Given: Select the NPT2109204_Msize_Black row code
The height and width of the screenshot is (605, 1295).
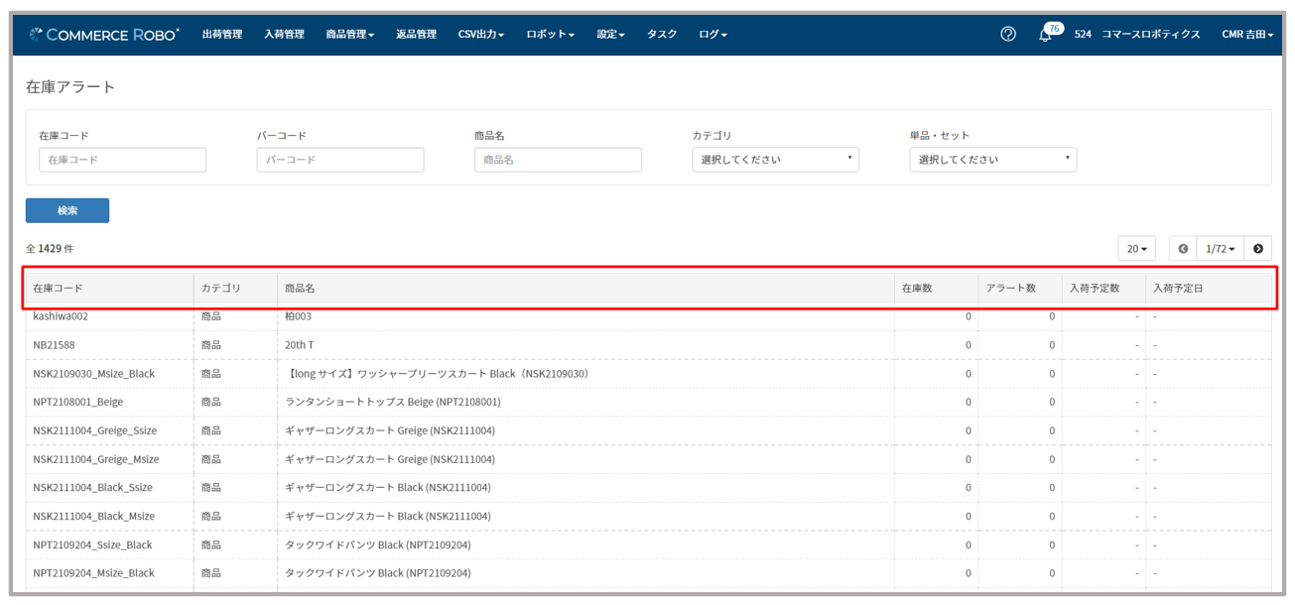Looking at the screenshot, I should (93, 573).
